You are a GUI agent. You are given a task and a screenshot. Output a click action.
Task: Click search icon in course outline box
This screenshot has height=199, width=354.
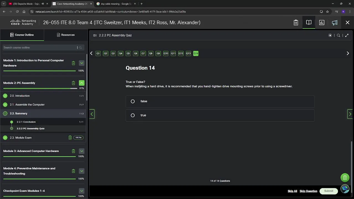[80, 48]
